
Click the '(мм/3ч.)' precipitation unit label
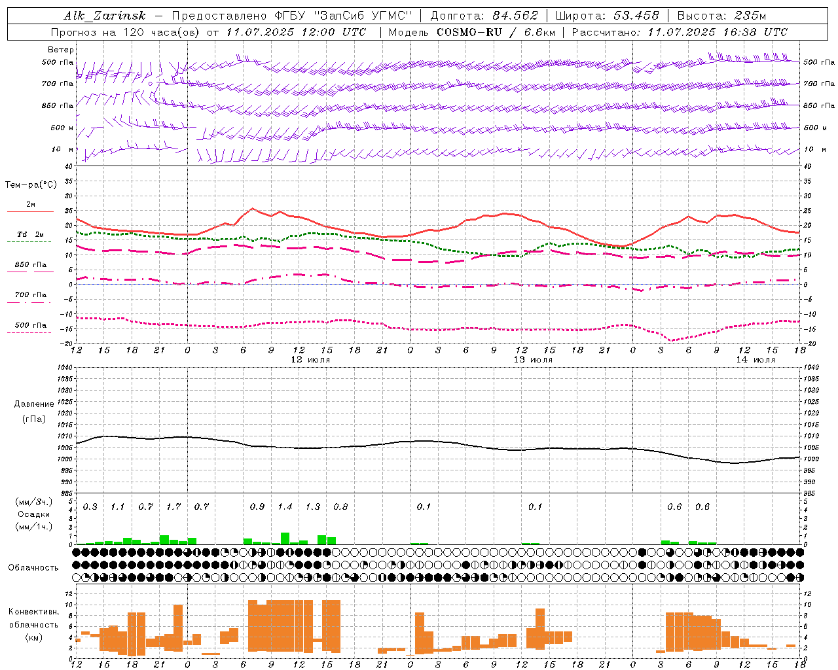[33, 502]
